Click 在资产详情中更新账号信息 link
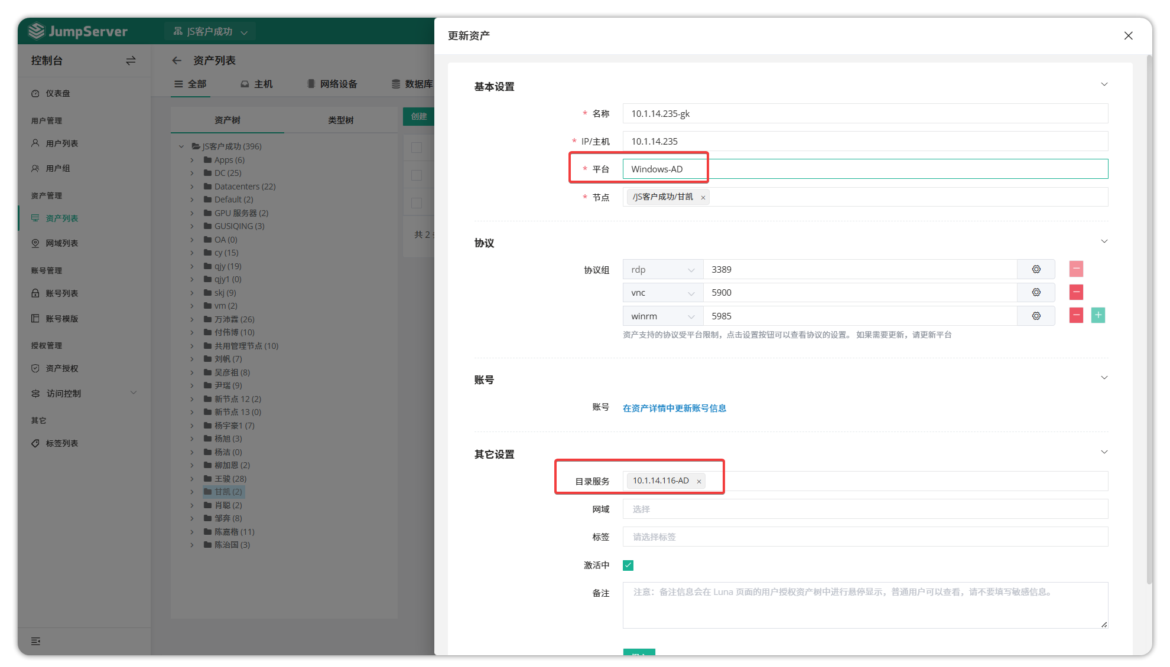The height and width of the screenshot is (667, 1170). point(674,408)
